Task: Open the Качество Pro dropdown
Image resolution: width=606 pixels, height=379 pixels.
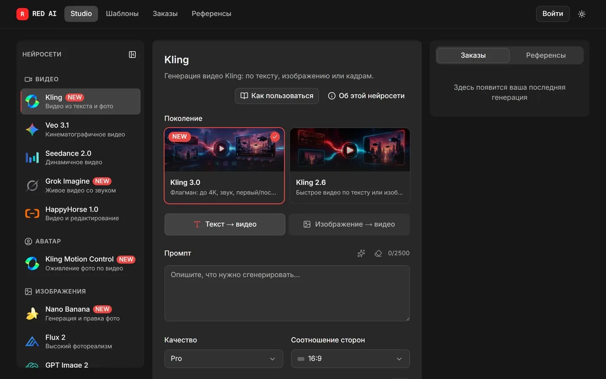Action: point(224,359)
